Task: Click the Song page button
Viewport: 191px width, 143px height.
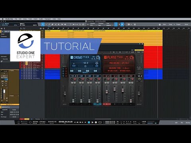Action: pos(170,24)
